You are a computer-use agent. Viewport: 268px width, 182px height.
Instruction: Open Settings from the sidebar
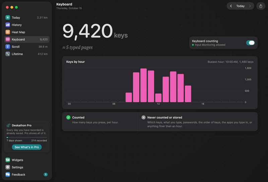point(27,167)
